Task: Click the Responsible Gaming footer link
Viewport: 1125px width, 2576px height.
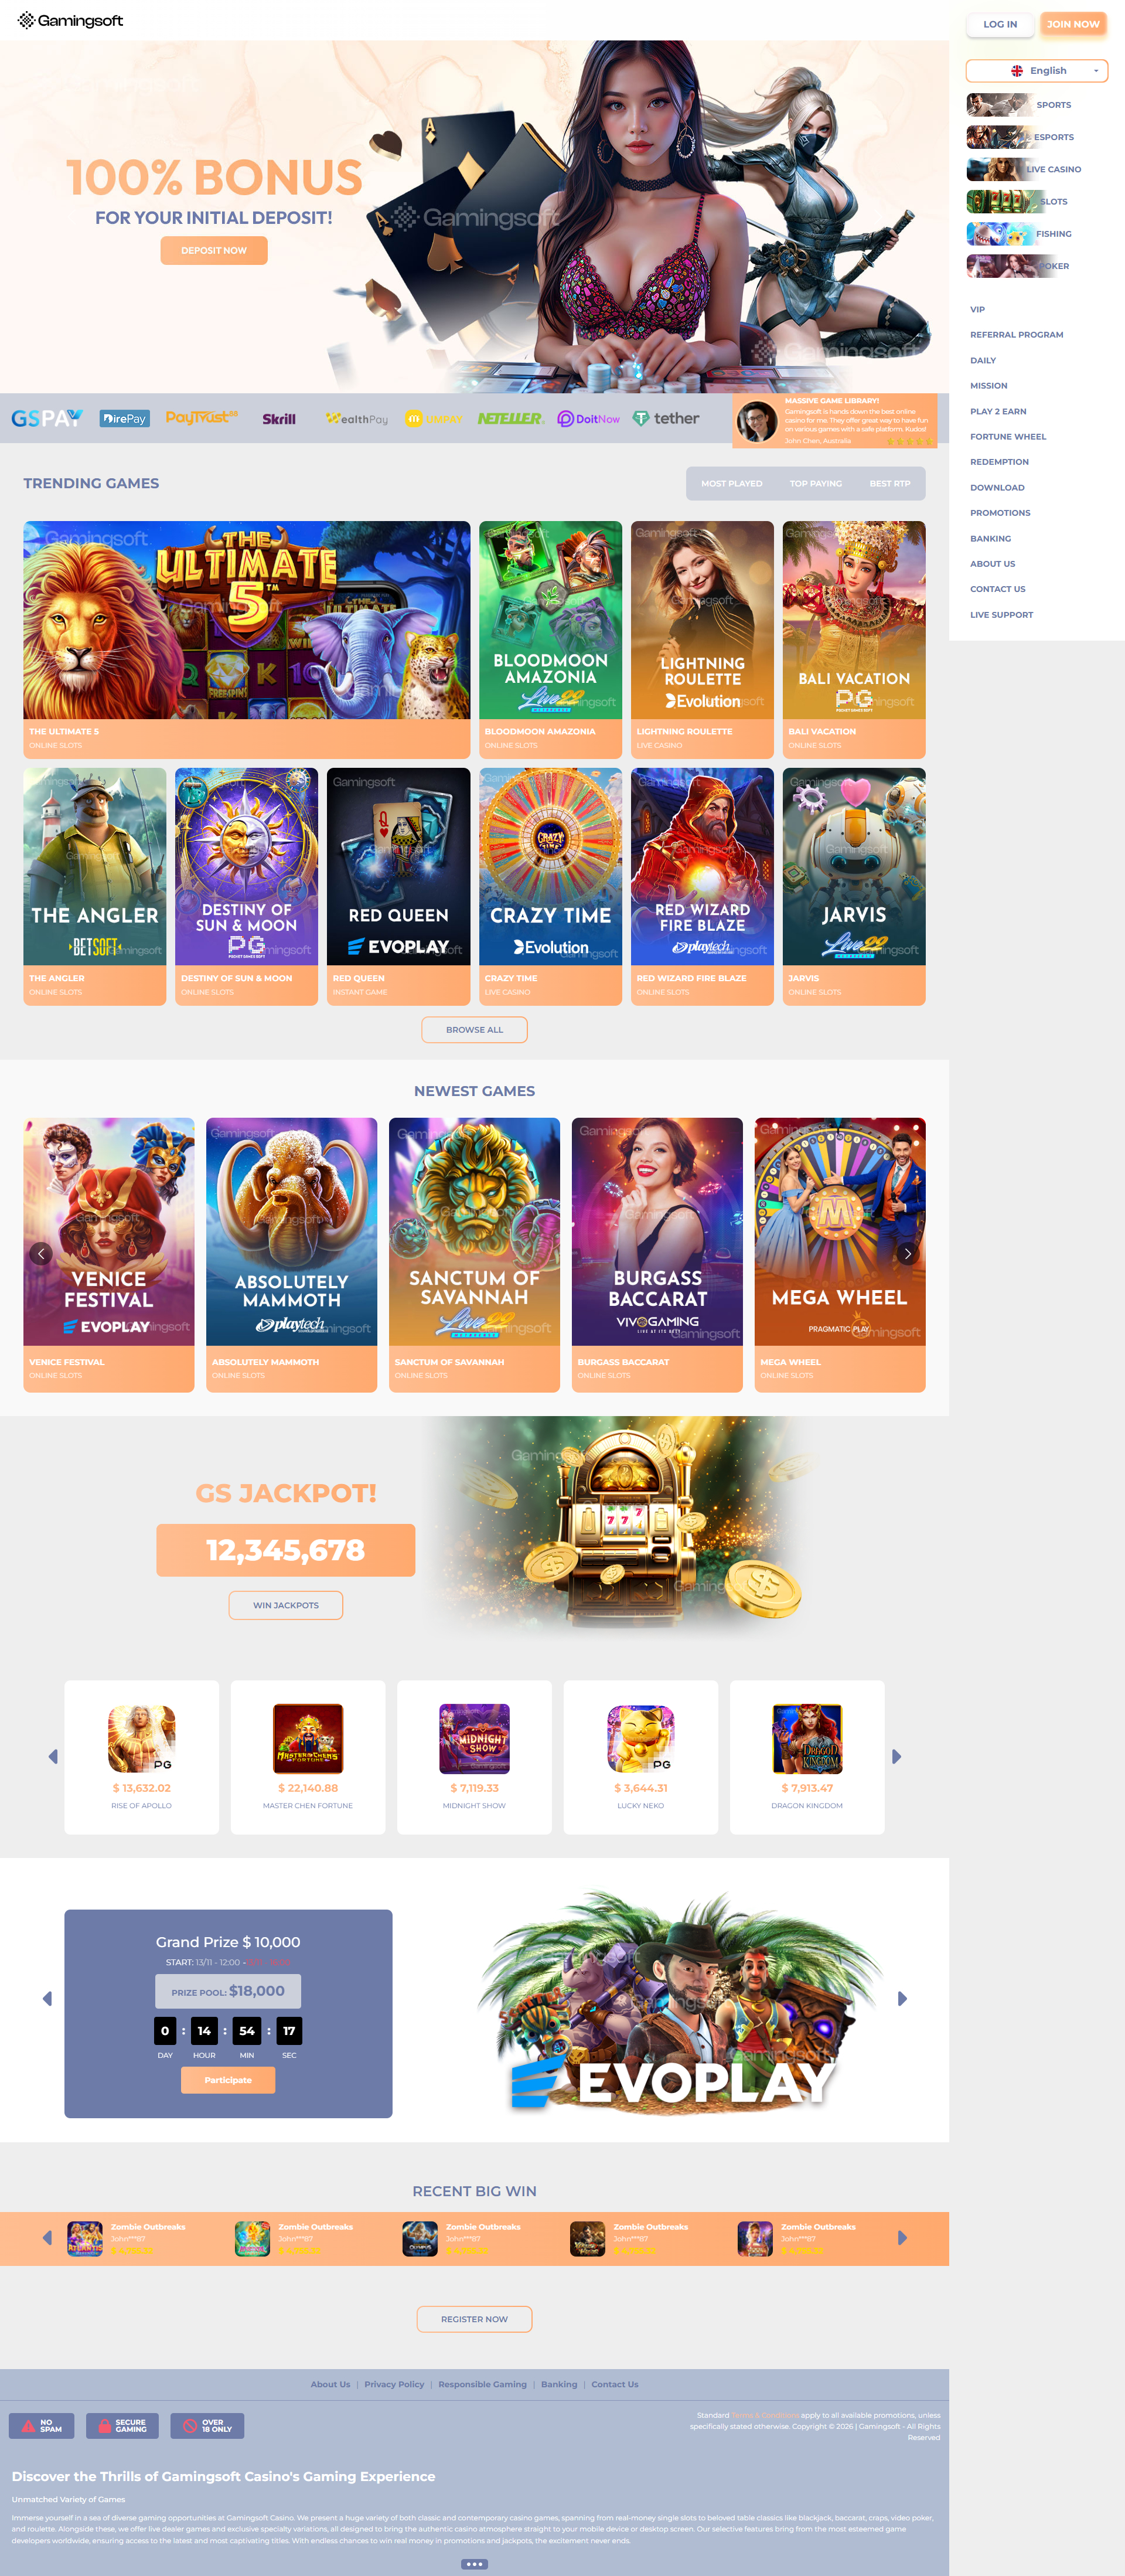Action: [x=482, y=2384]
